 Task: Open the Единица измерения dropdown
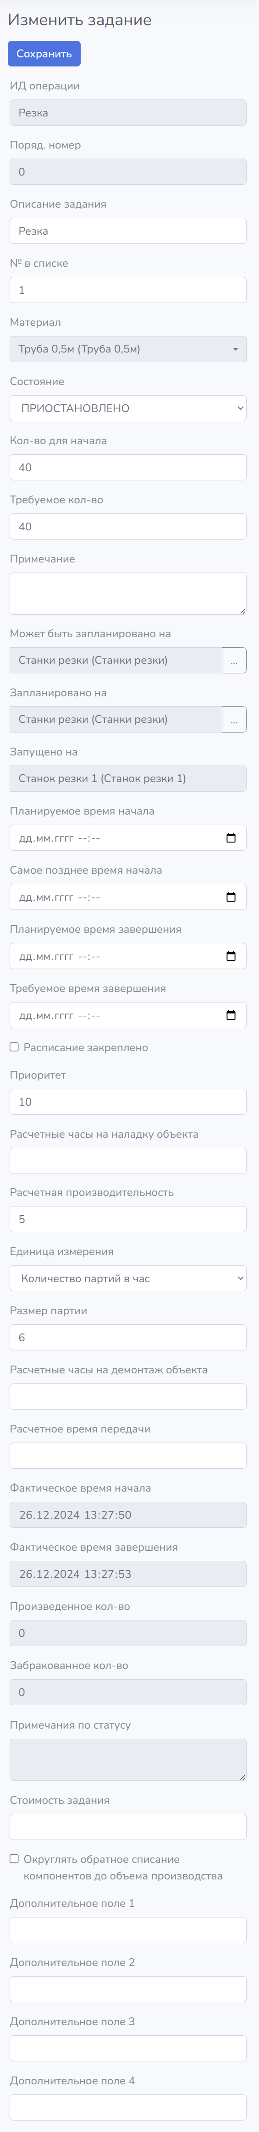point(128,1278)
